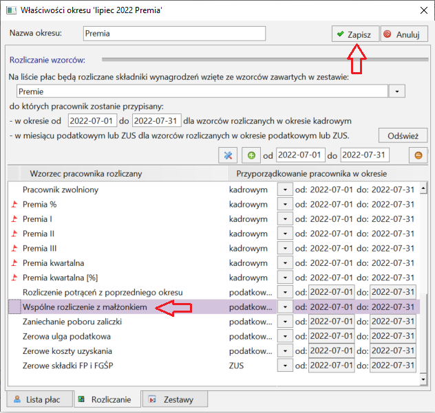Image resolution: width=435 pixels, height=413 pixels.
Task: Click the red flag beside Premia kwartalna
Action: (14, 263)
